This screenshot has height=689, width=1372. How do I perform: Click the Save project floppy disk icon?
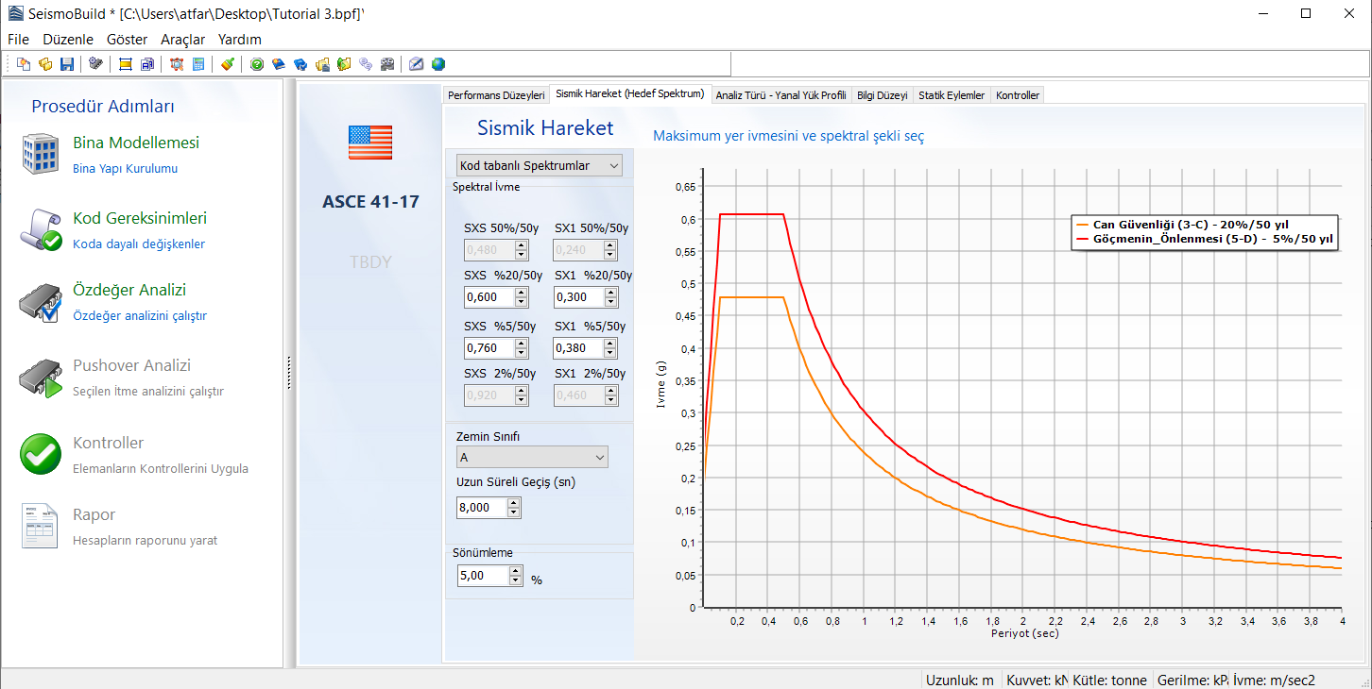point(67,64)
